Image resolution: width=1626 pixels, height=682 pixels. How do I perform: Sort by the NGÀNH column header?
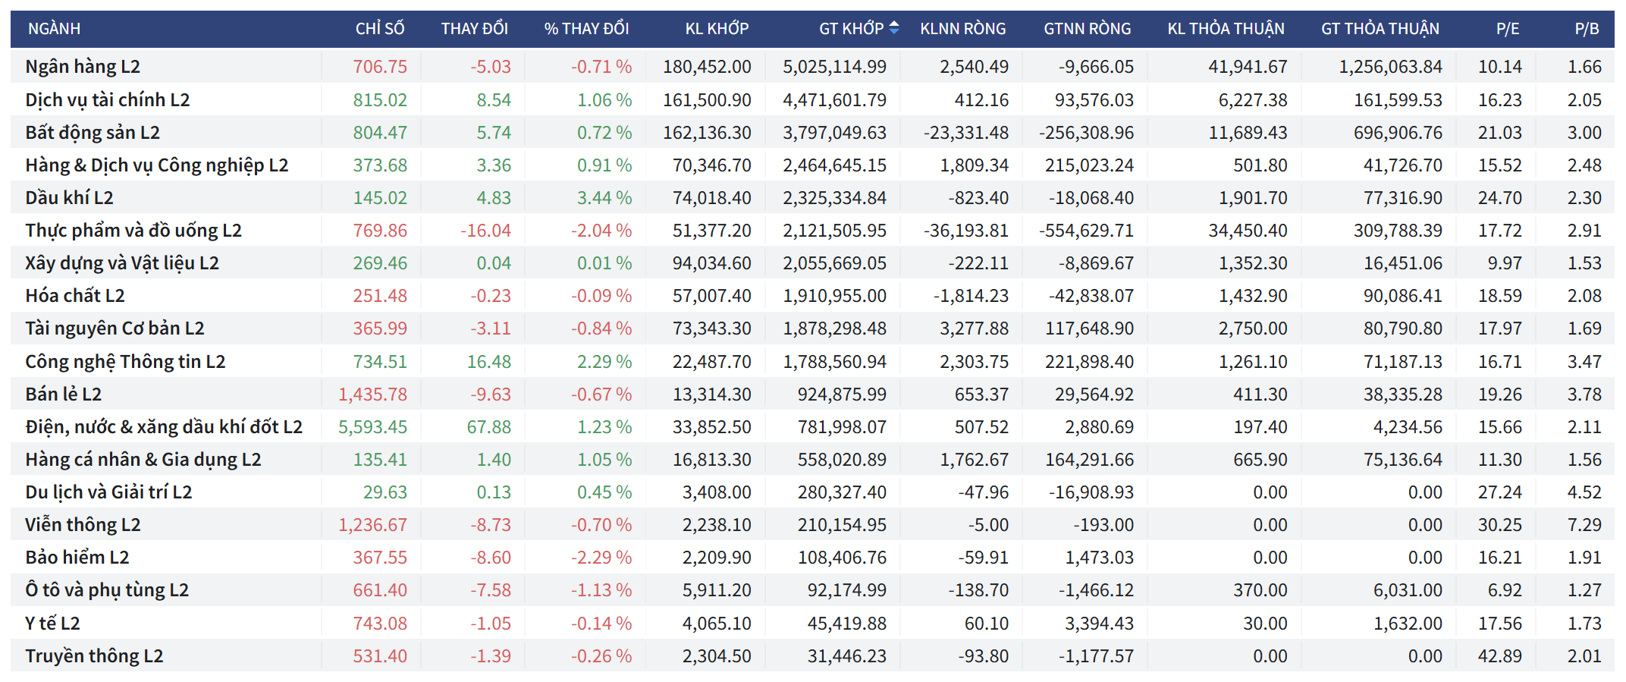point(54,29)
